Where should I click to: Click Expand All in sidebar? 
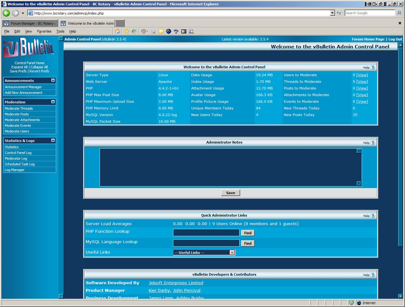pyautogui.click(x=19, y=67)
